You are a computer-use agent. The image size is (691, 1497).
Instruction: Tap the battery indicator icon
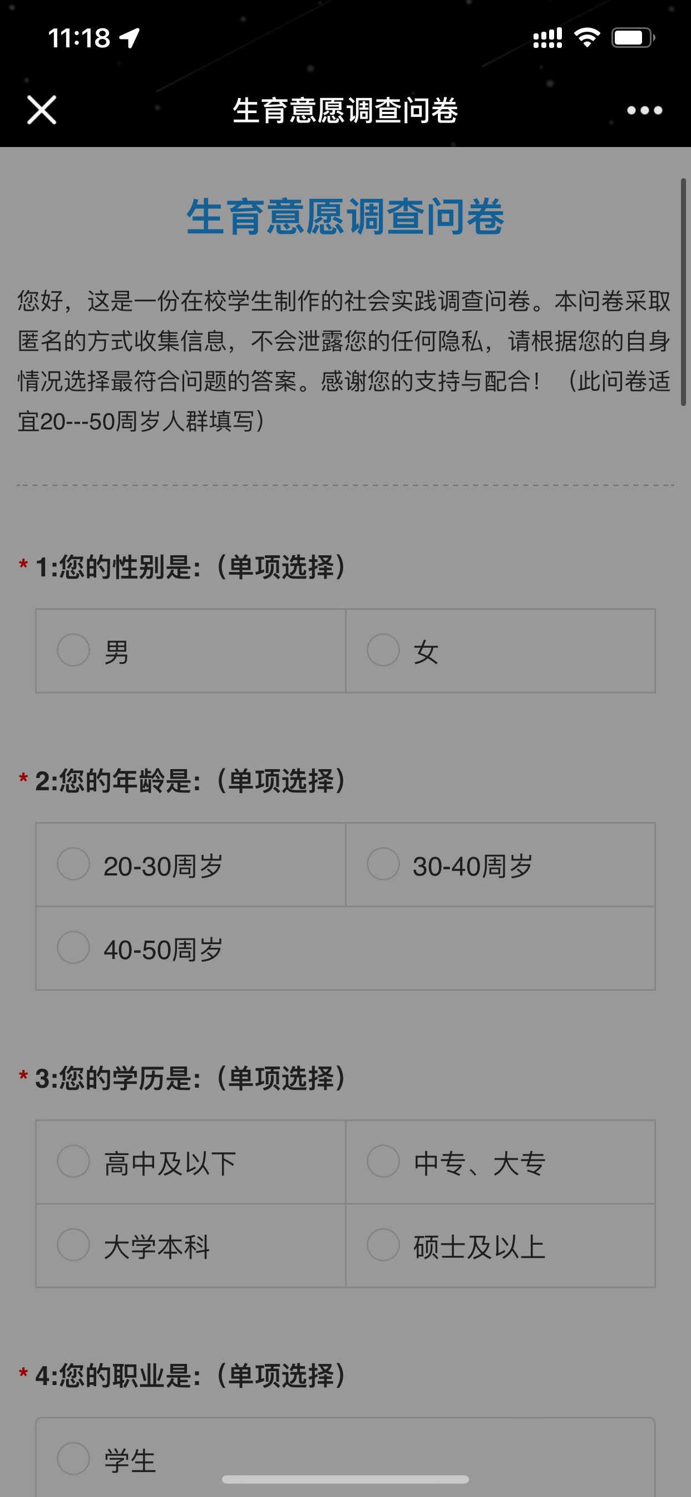pos(633,38)
